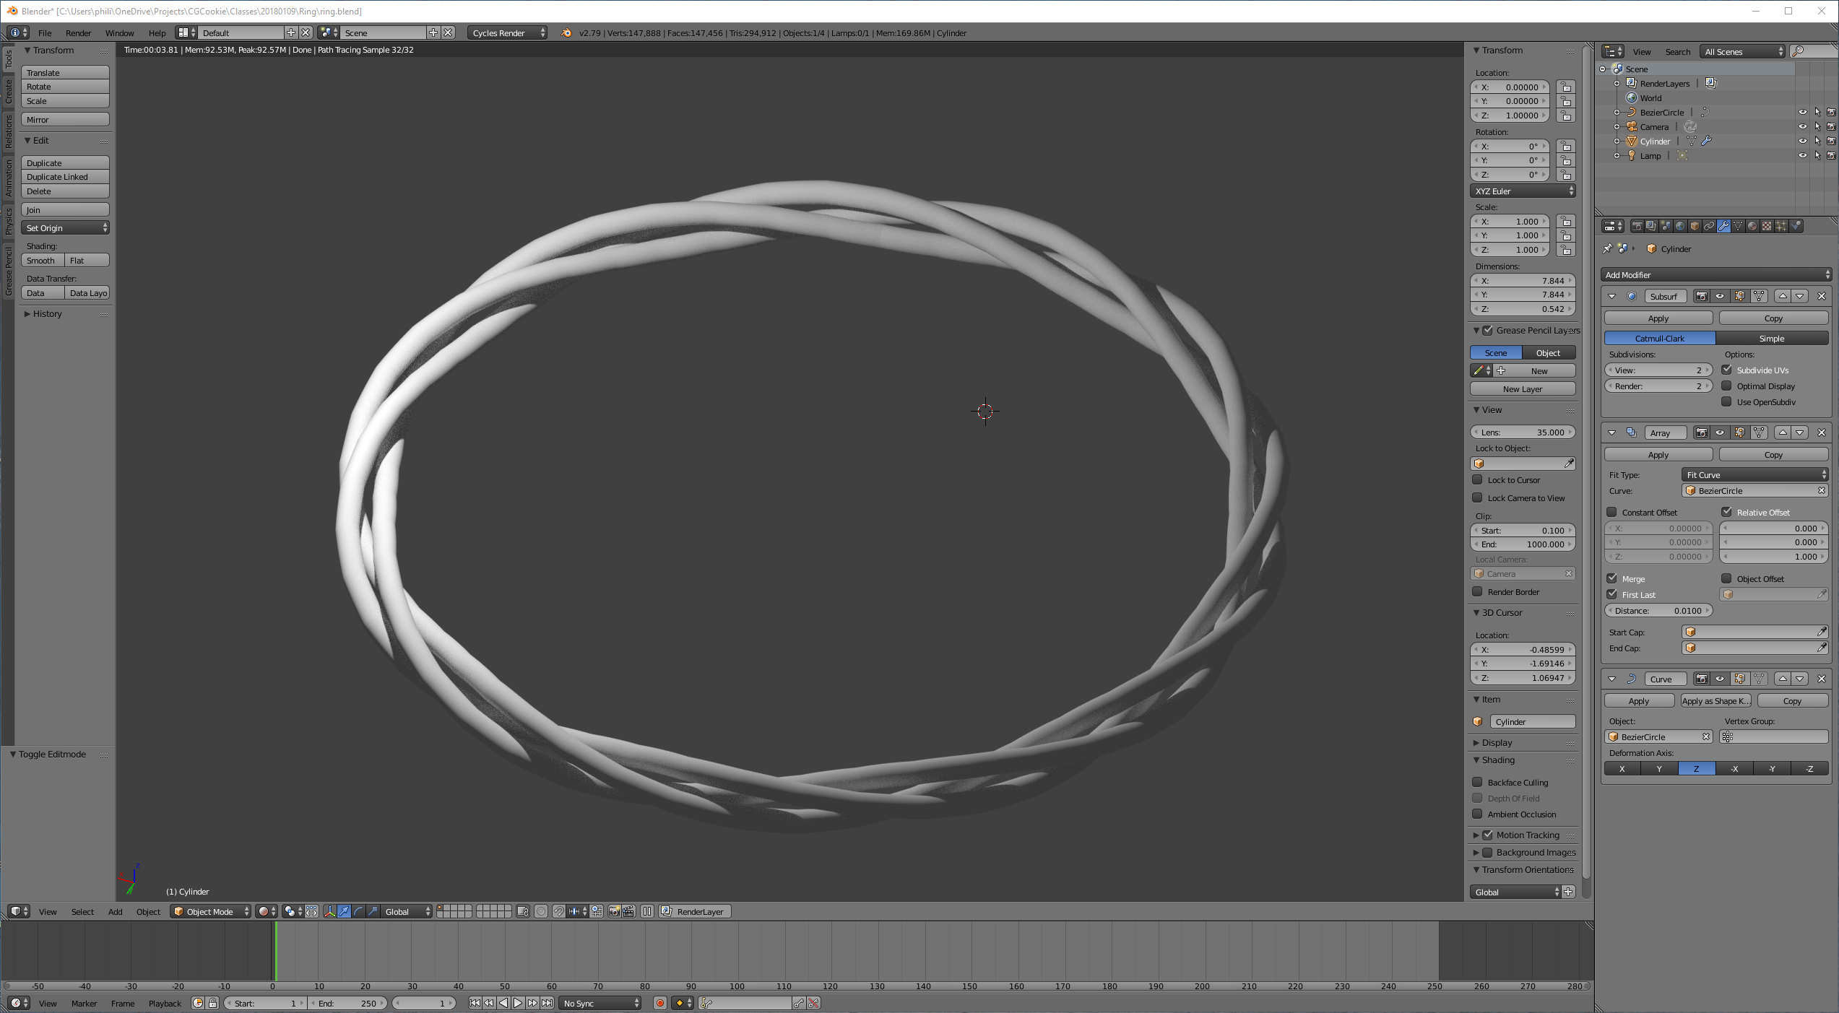
Task: Enable the Optimal Display checkbox
Action: 1726,386
